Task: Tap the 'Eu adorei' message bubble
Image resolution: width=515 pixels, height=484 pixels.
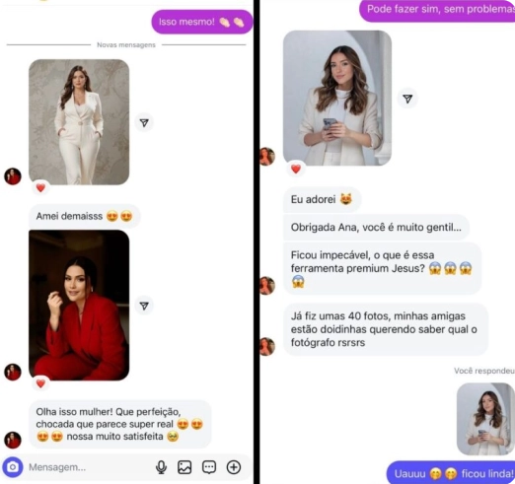Action: tap(322, 199)
